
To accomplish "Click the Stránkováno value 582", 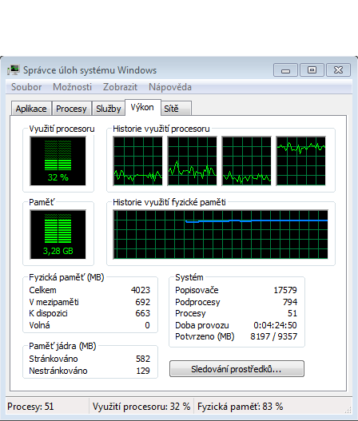I will click(x=142, y=359).
